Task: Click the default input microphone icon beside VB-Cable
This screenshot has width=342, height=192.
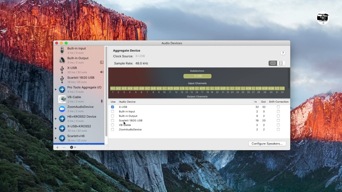Action: (x=102, y=101)
